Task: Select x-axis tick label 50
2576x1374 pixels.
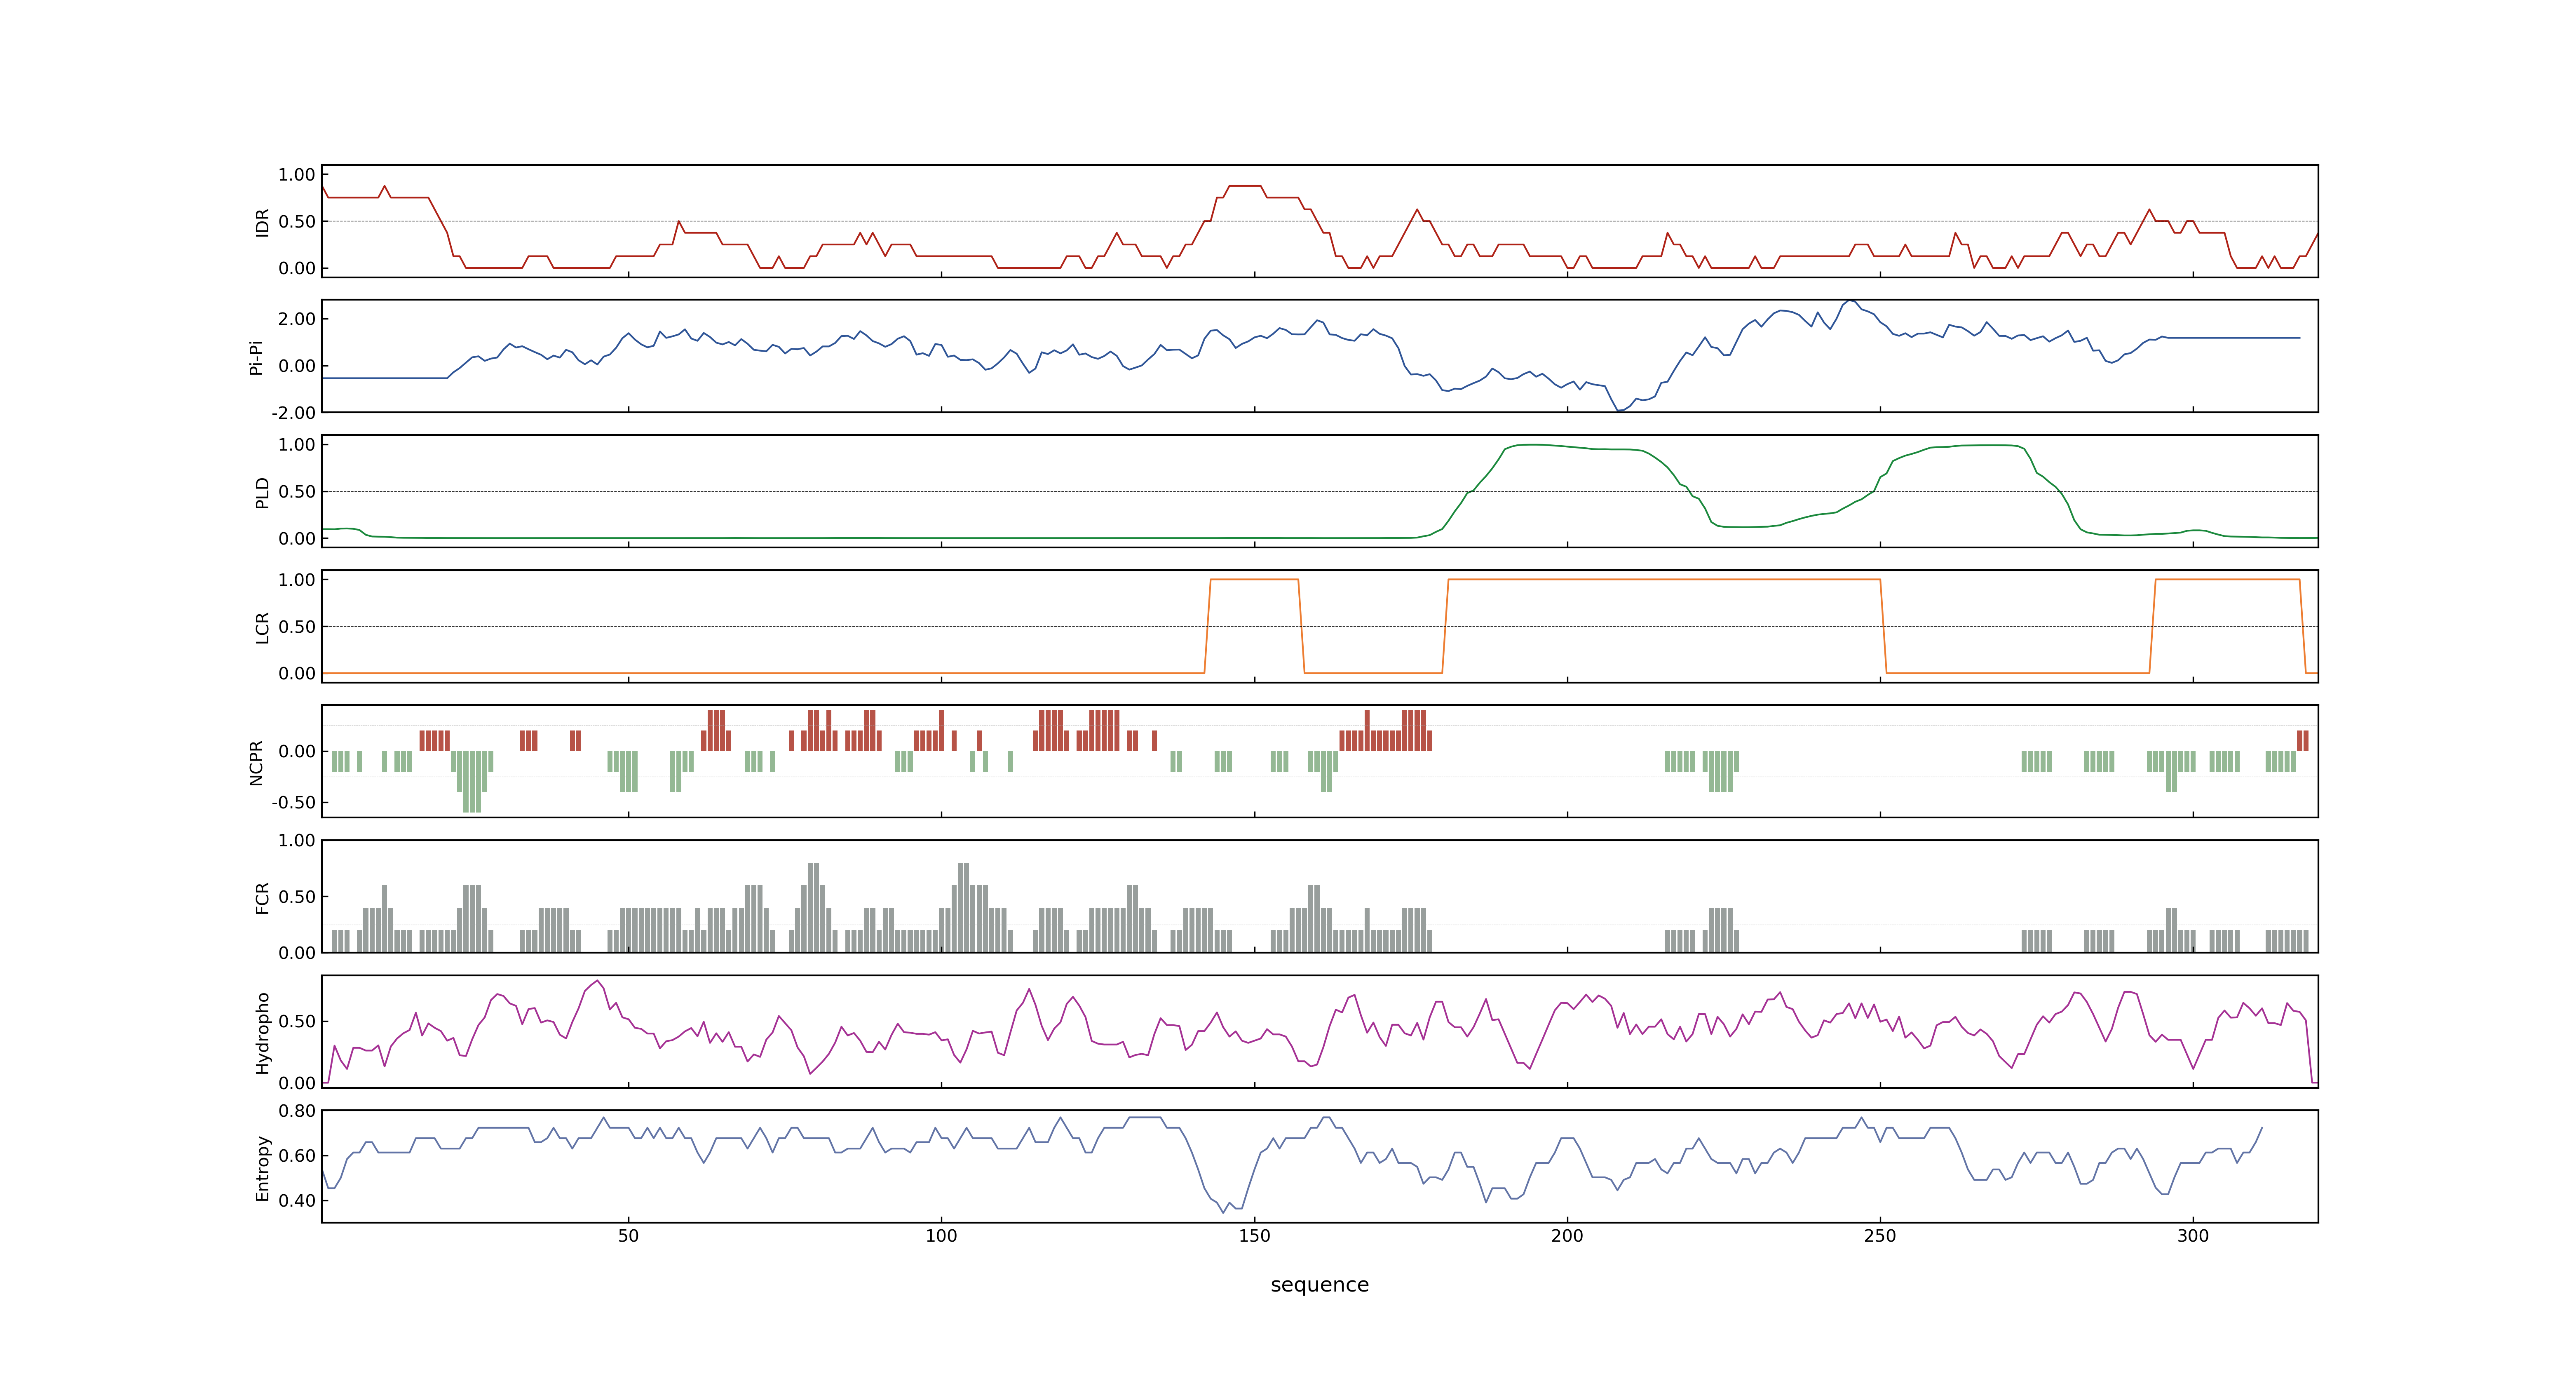Action: coord(628,1236)
